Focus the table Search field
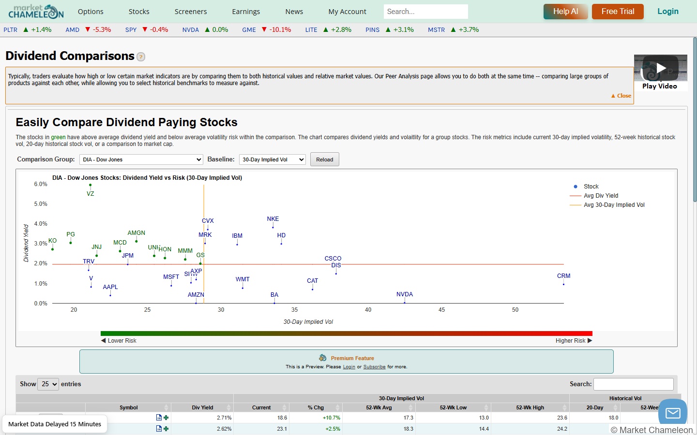 tap(634, 384)
